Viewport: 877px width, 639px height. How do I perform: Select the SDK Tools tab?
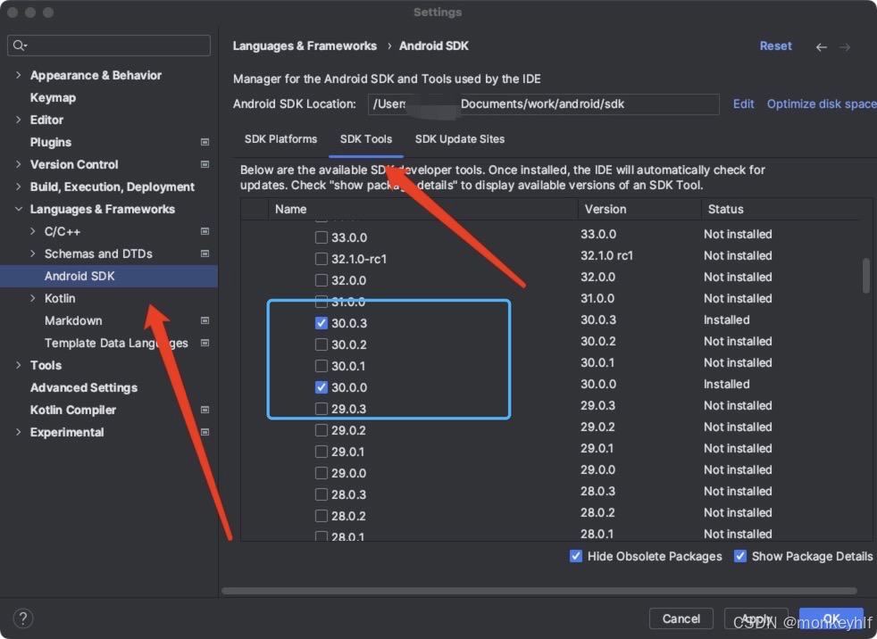click(366, 139)
